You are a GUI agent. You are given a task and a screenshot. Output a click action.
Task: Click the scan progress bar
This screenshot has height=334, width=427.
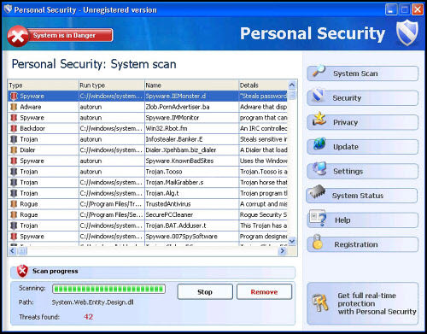(108, 289)
